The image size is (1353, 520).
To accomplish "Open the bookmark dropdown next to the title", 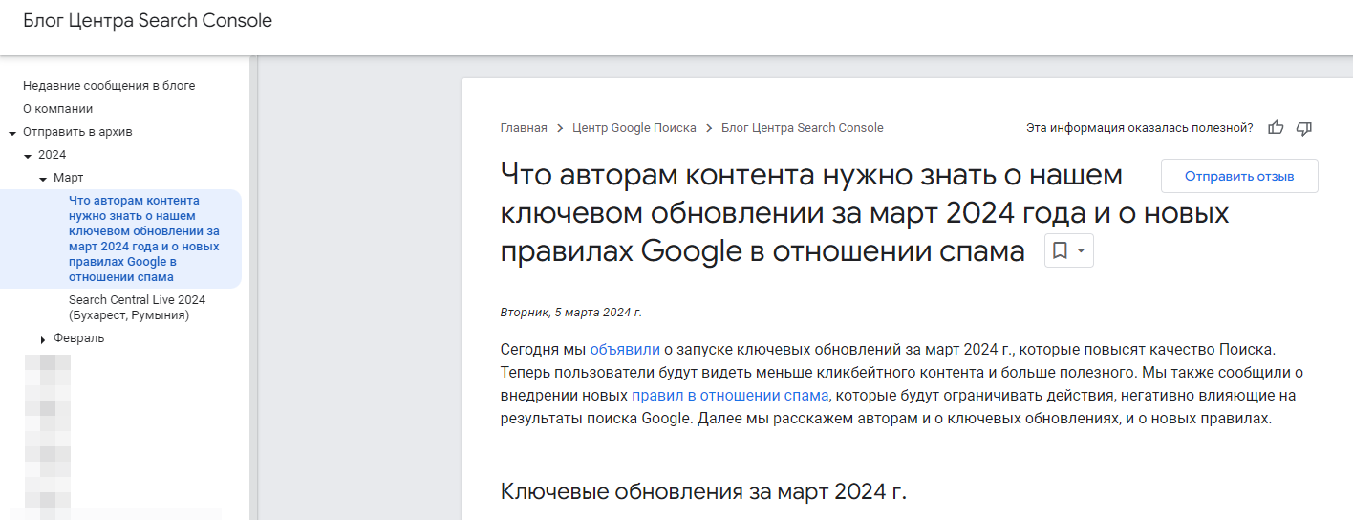I will click(1068, 250).
